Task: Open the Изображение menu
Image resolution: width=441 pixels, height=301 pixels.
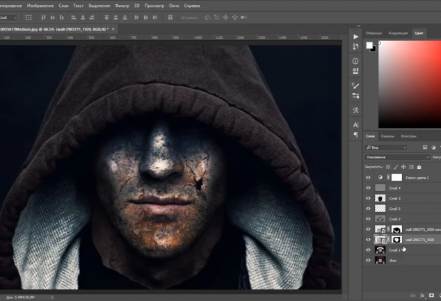Action: tap(40, 6)
